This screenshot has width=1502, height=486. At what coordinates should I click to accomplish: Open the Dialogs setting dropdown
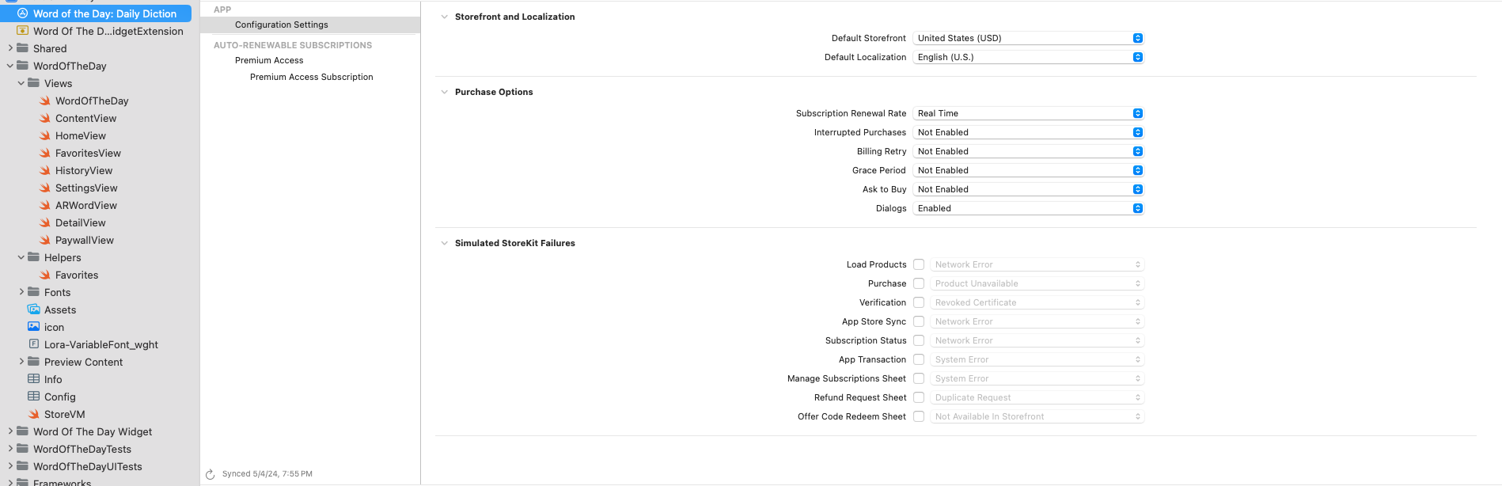point(1028,209)
